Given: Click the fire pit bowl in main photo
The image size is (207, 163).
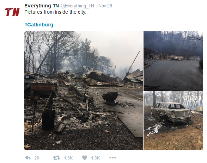Looking at the screenshot, I should (x=110, y=98).
